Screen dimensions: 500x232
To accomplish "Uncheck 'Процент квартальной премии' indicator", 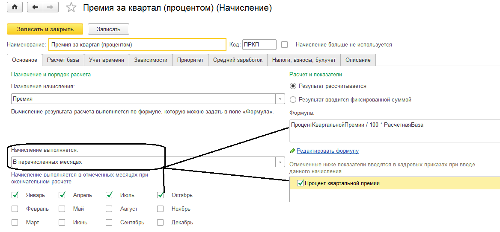I will 300,183.
